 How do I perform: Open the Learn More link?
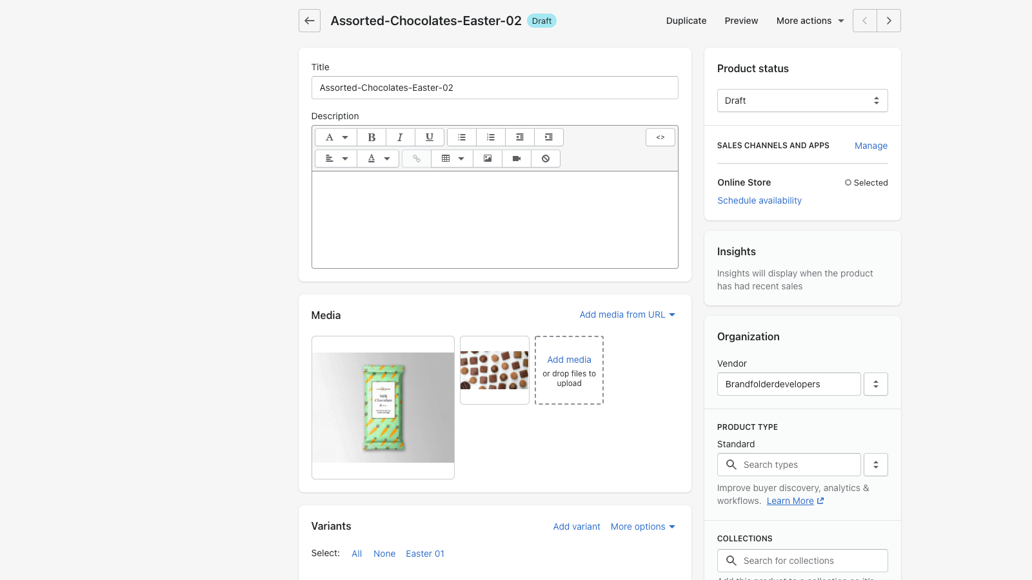[795, 501]
